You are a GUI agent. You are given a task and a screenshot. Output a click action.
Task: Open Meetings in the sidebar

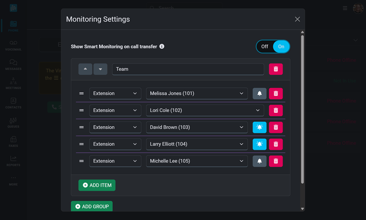[x=13, y=84]
